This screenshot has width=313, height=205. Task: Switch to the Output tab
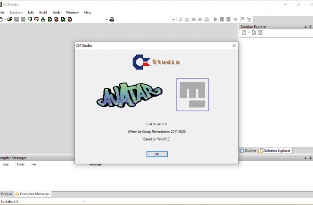6,194
